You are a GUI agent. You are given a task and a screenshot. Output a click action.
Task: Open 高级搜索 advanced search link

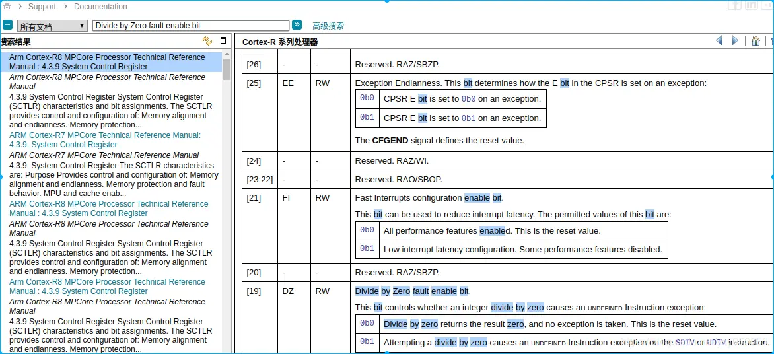328,26
